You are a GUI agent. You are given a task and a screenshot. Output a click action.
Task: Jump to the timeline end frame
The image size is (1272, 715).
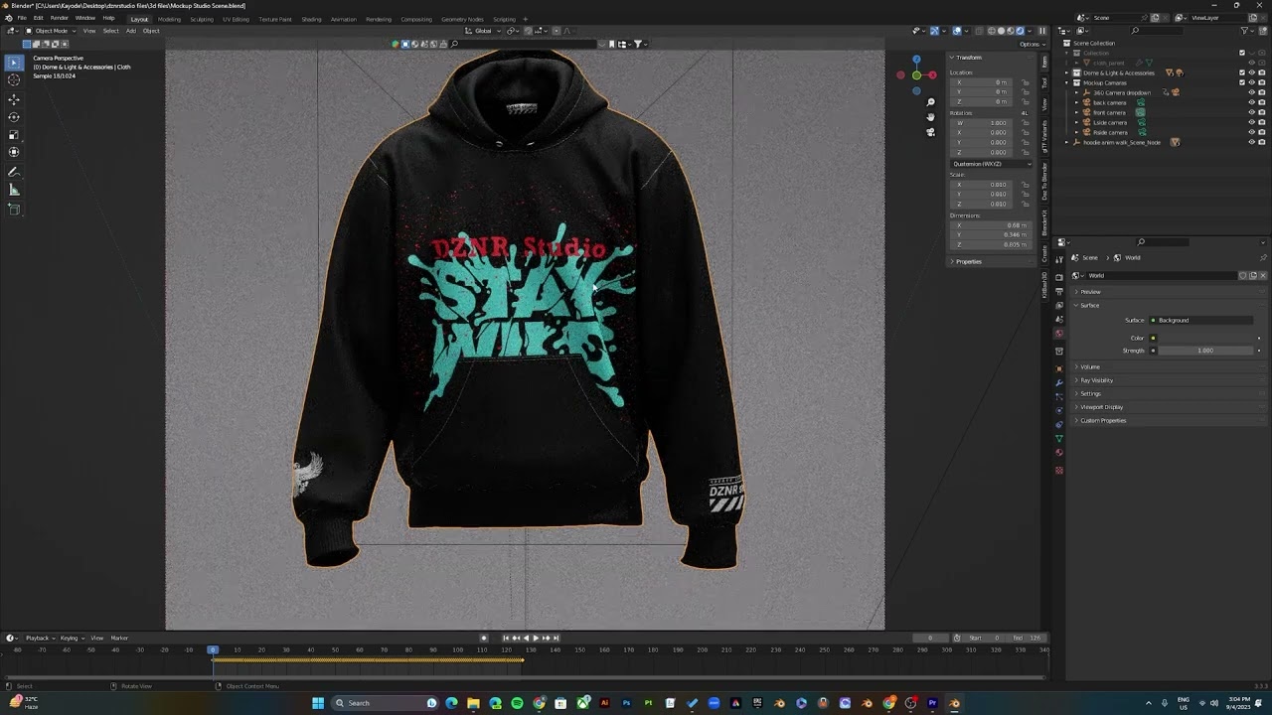pos(556,638)
